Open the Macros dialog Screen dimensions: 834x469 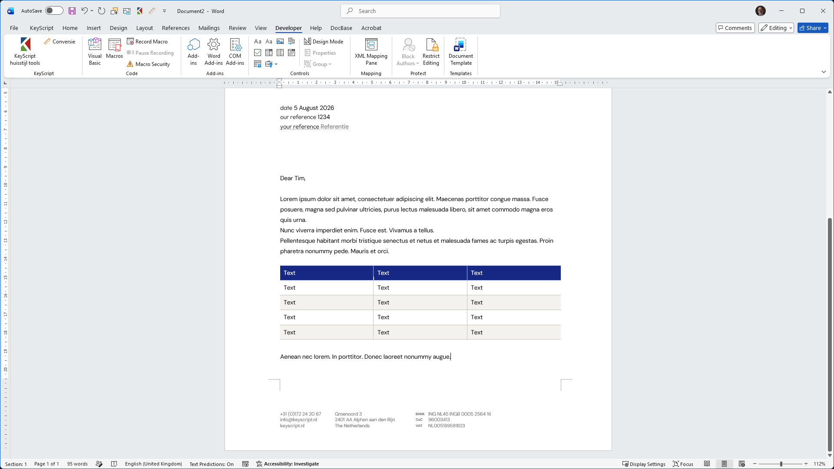click(114, 49)
